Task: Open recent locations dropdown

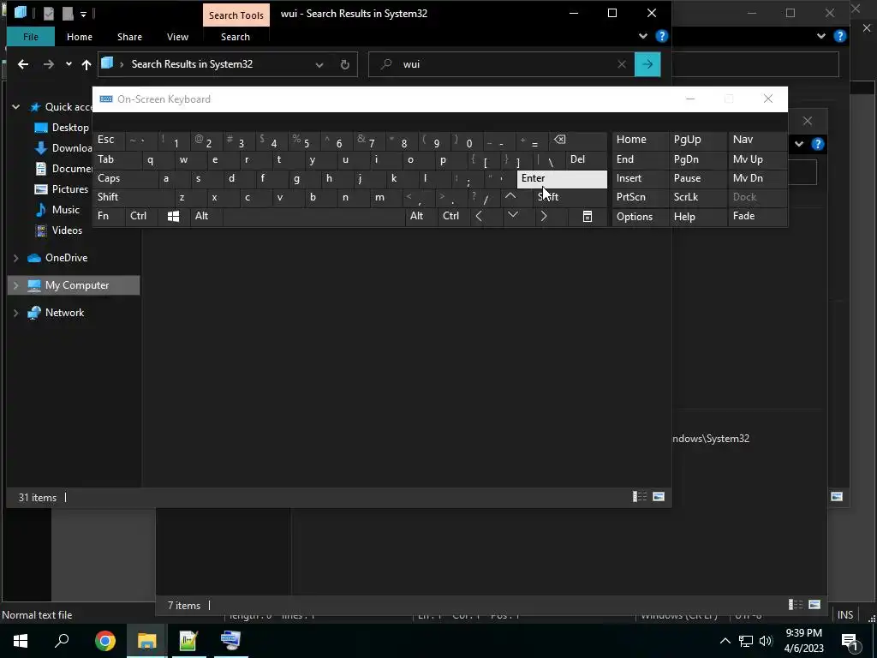Action: [69, 64]
